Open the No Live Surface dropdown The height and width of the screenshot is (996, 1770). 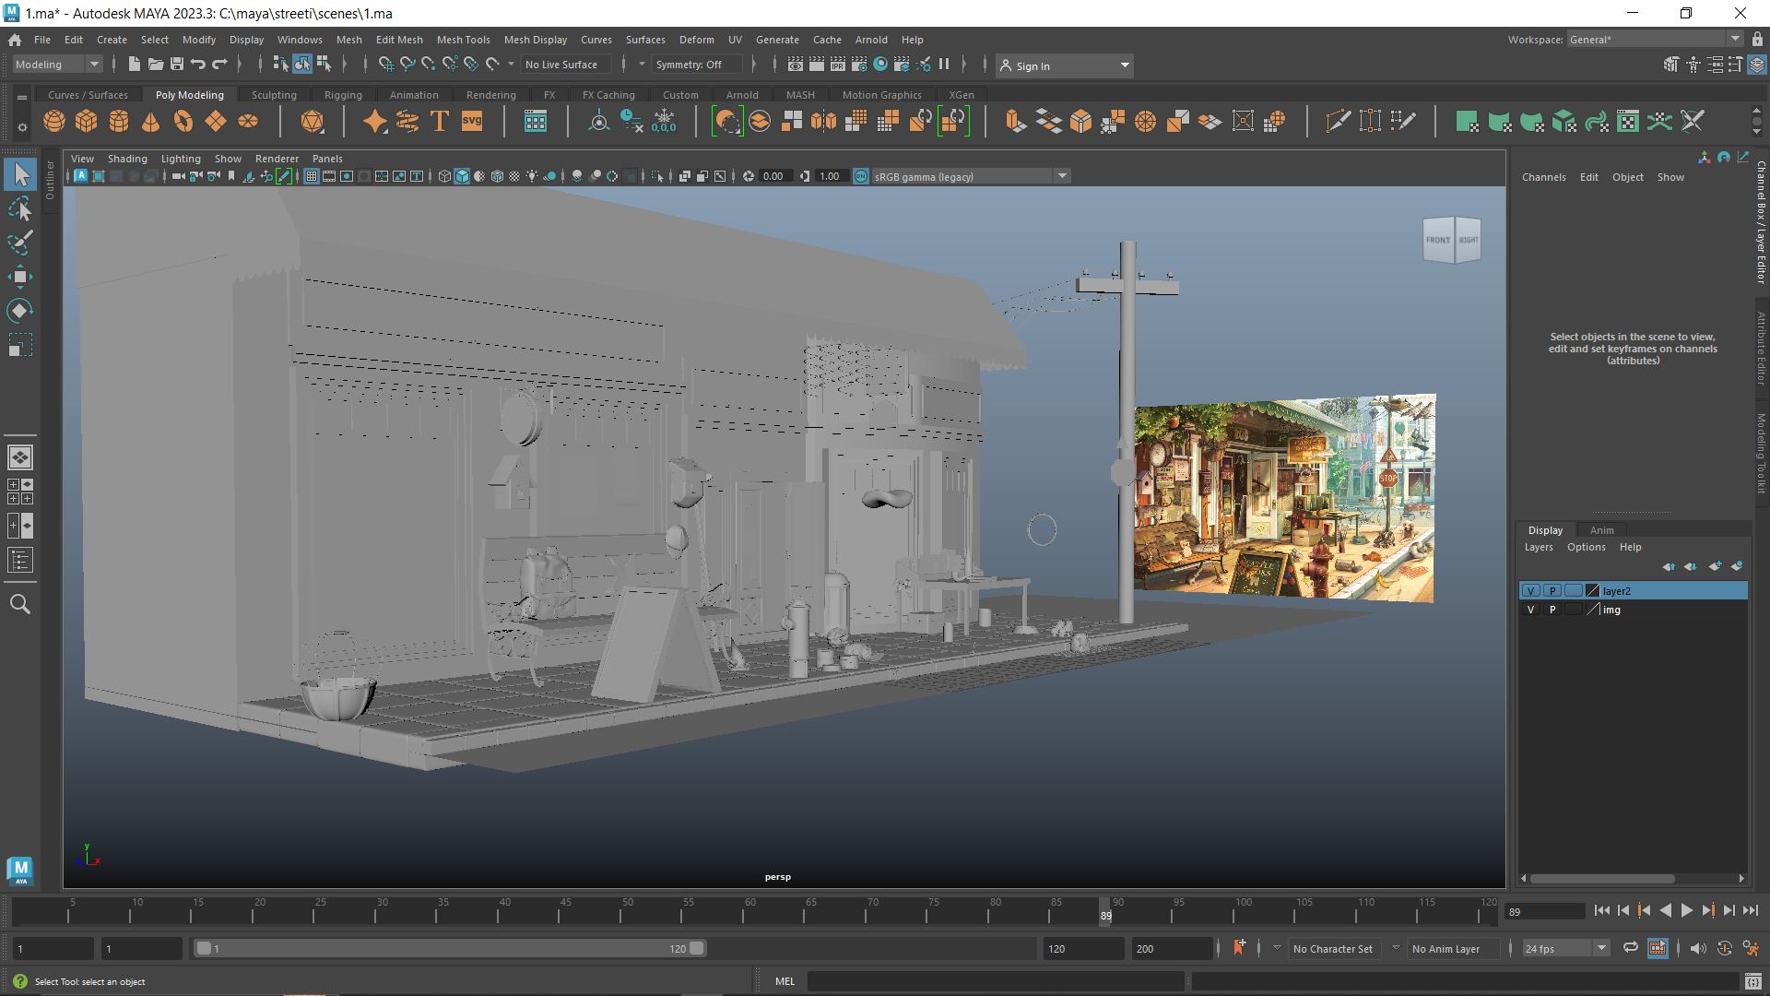click(x=565, y=64)
